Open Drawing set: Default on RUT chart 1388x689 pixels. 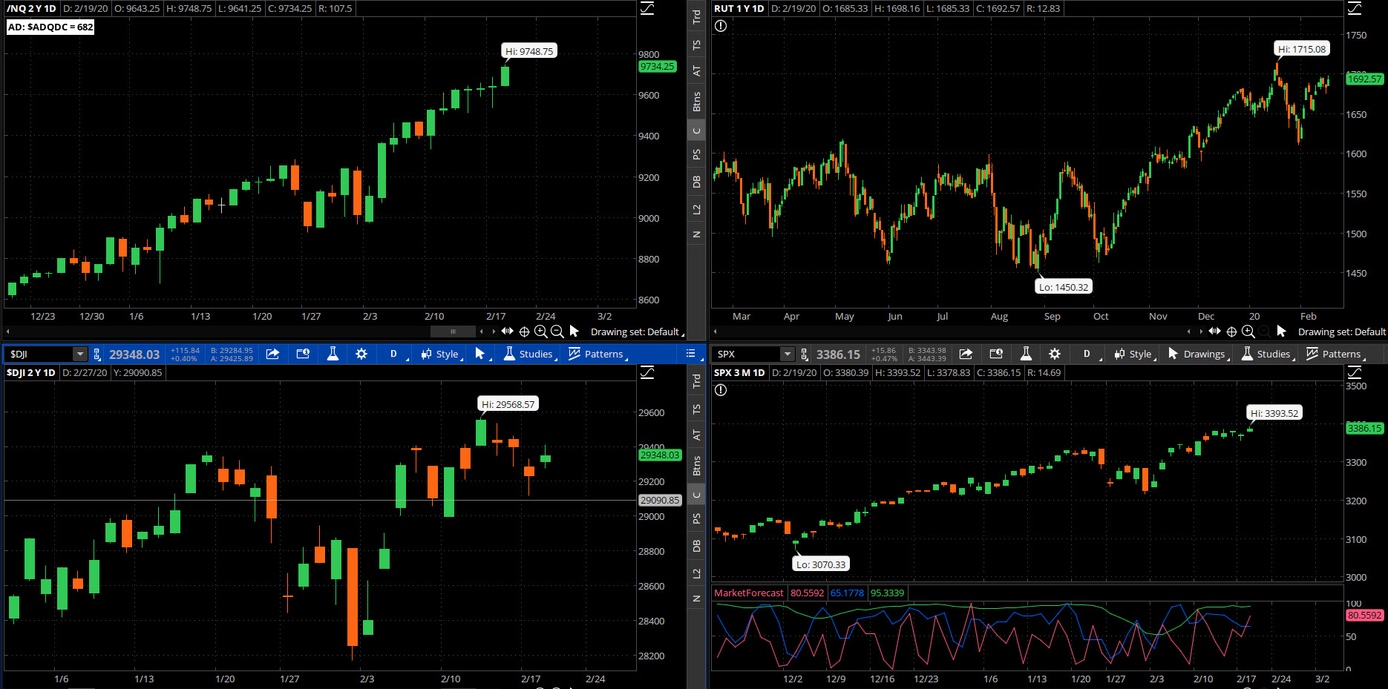[x=1342, y=332]
